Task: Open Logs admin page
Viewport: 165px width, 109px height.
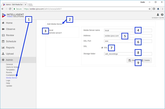Action: tap(8, 80)
